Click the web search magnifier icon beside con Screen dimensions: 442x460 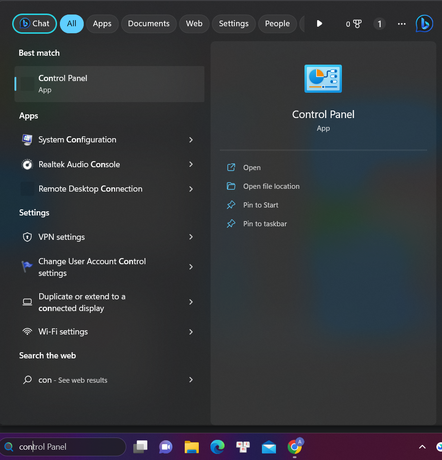(27, 380)
